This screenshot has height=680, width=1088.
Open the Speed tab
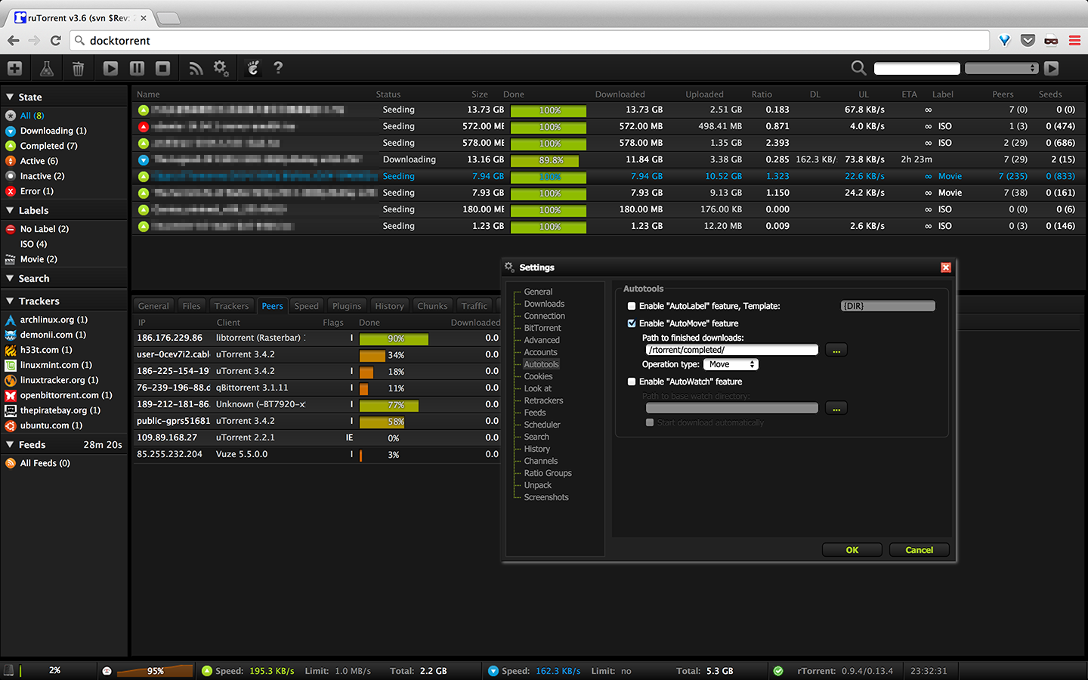tap(306, 306)
